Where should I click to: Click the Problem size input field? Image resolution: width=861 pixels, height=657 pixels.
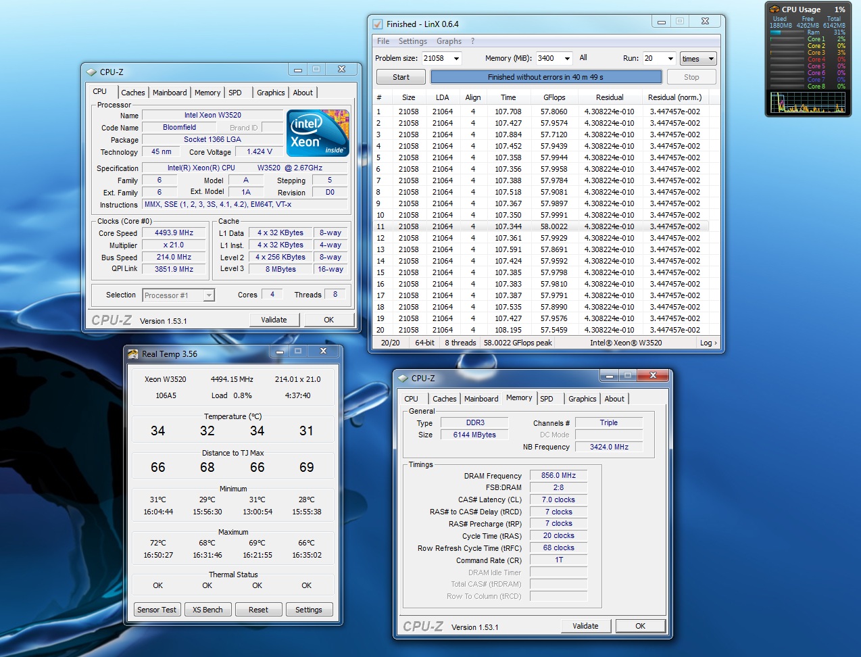pos(437,59)
